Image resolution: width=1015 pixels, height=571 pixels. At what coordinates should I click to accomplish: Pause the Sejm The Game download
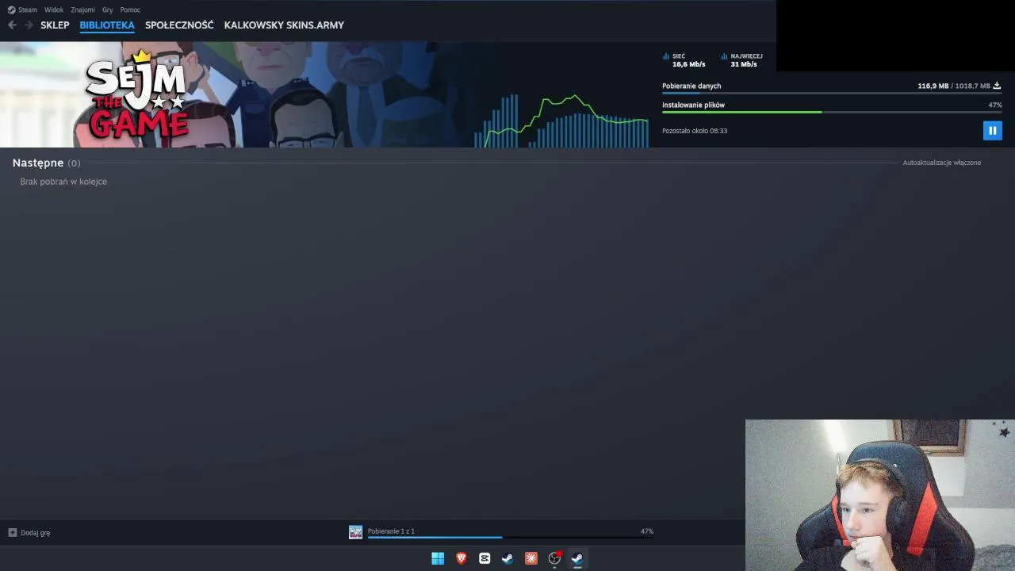coord(992,131)
